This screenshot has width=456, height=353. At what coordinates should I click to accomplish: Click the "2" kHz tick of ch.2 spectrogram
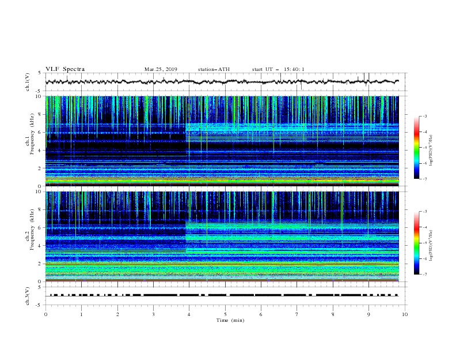click(x=41, y=264)
